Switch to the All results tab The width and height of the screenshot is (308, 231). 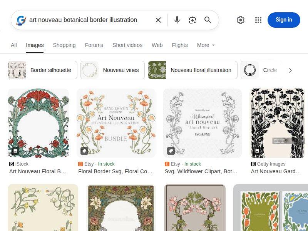[13, 45]
